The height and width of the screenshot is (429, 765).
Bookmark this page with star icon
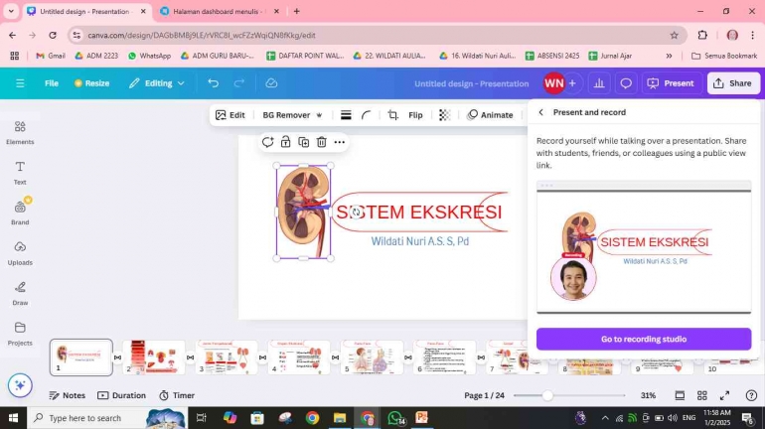pyautogui.click(x=674, y=35)
